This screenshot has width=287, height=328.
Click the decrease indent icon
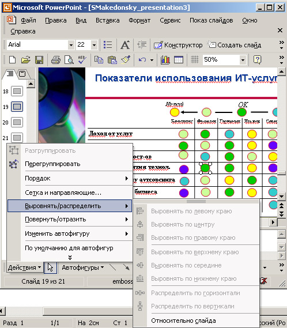pos(142,45)
